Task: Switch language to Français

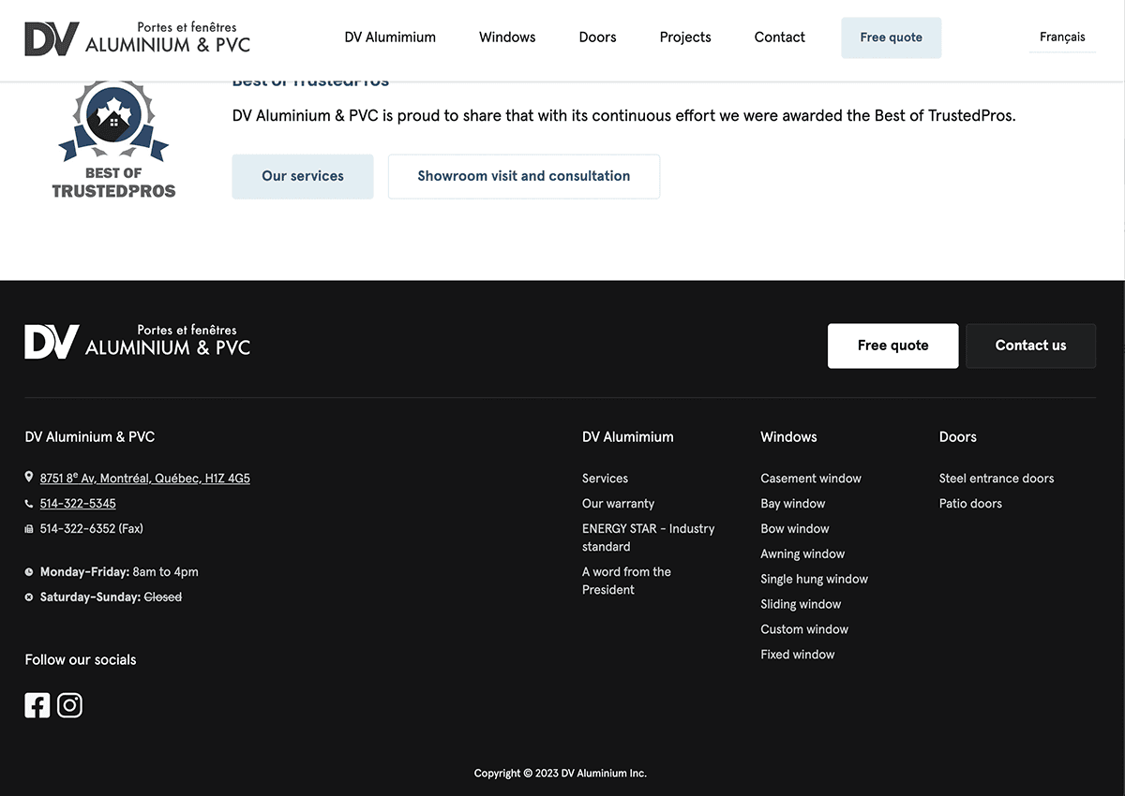Action: coord(1062,37)
